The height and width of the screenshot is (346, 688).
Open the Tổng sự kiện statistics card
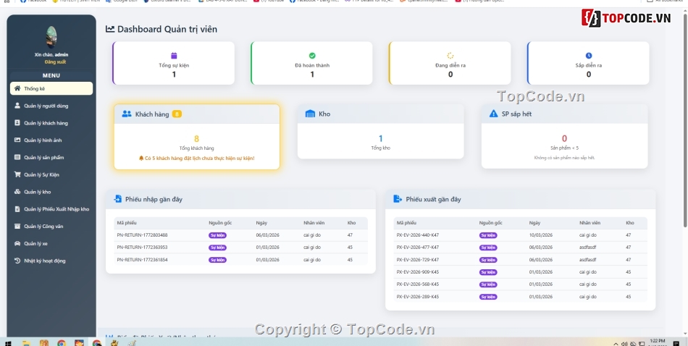(174, 63)
